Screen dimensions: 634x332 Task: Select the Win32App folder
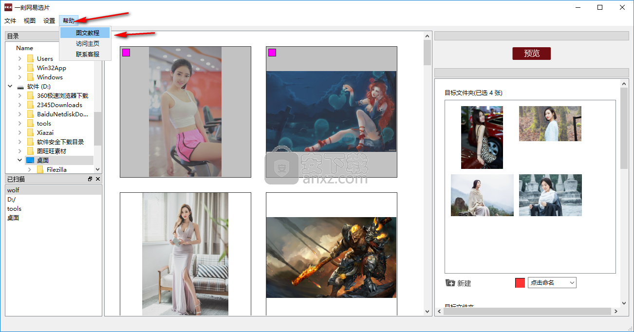(x=51, y=68)
